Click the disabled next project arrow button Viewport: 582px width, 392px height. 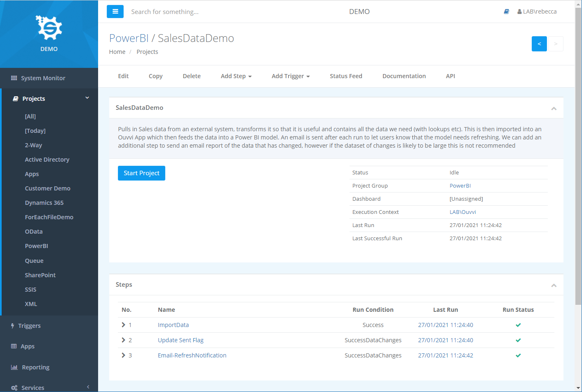(x=556, y=44)
